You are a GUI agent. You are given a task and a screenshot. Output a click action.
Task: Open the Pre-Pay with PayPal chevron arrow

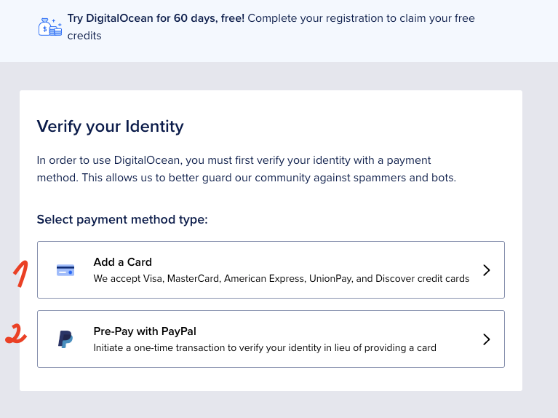(x=487, y=339)
